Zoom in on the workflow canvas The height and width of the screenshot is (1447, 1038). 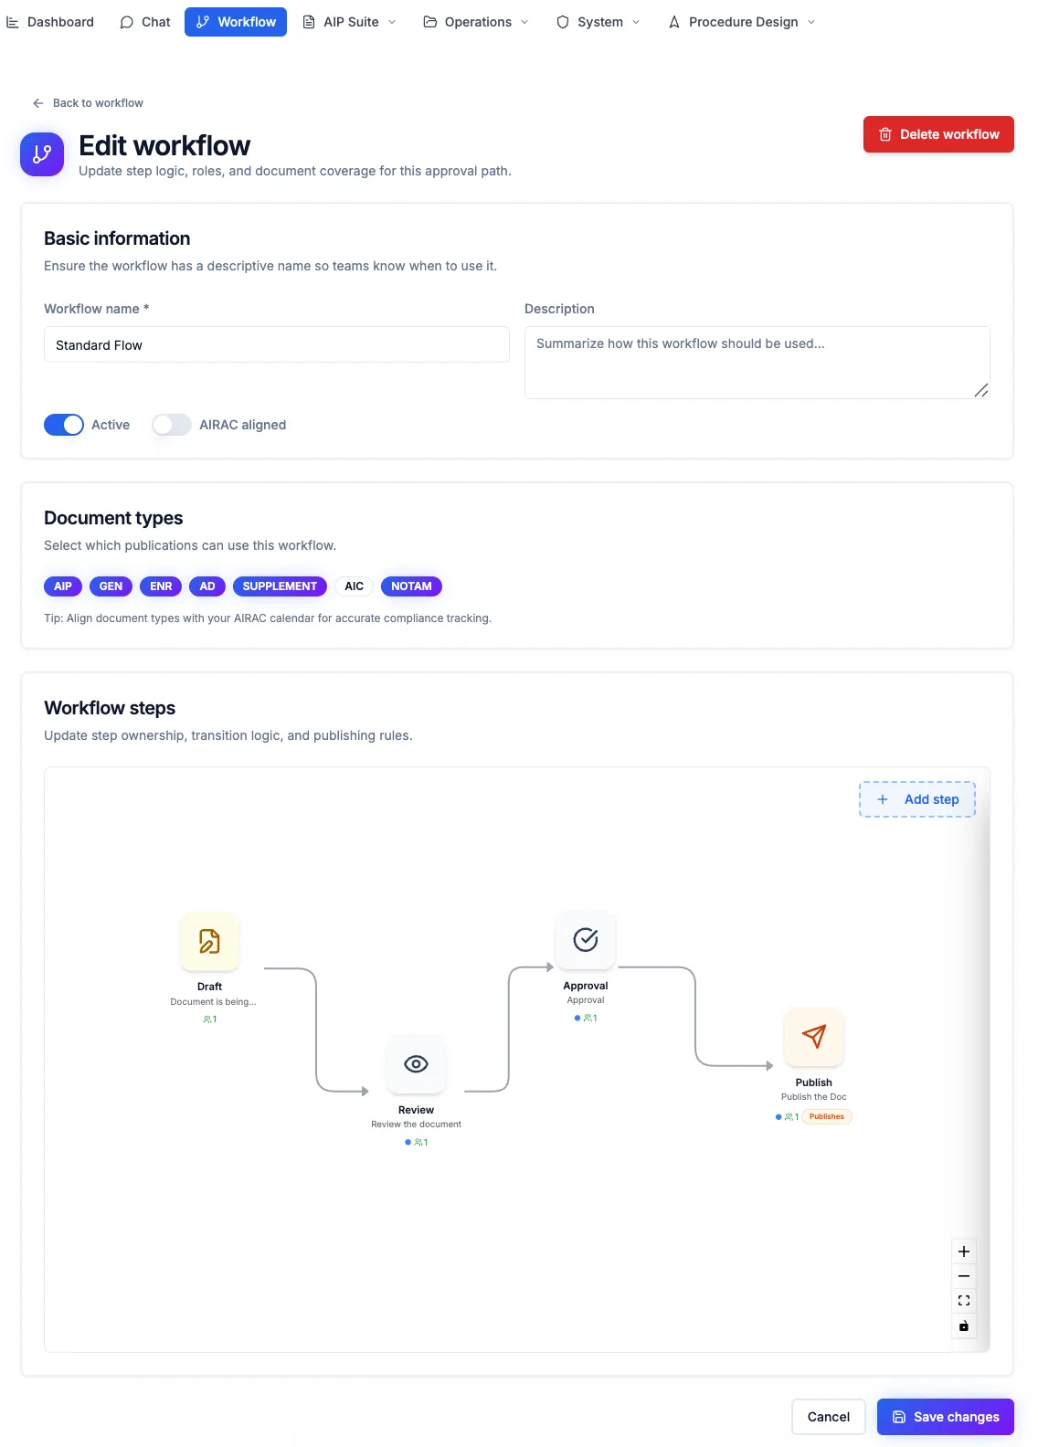[x=964, y=1252]
